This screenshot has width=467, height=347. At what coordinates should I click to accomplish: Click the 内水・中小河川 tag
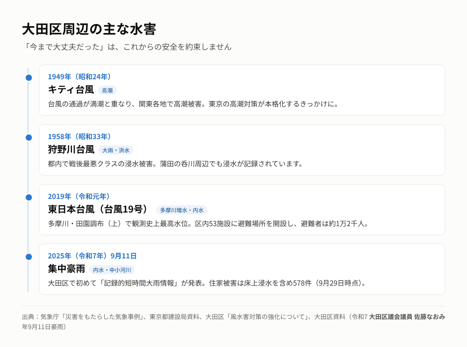pyautogui.click(x=112, y=270)
